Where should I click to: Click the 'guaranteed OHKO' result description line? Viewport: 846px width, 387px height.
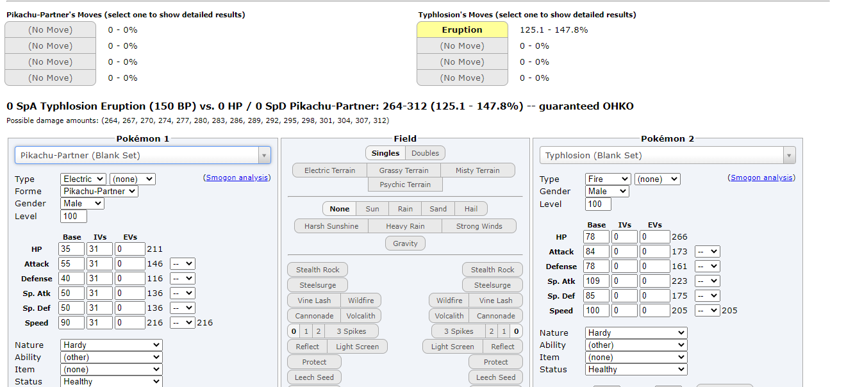[320, 106]
